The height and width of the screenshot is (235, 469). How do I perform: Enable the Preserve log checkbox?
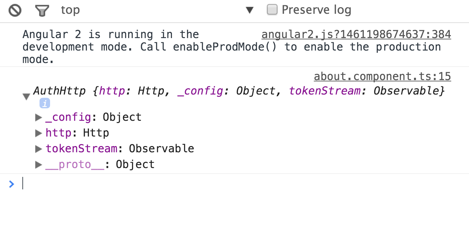coord(272,10)
